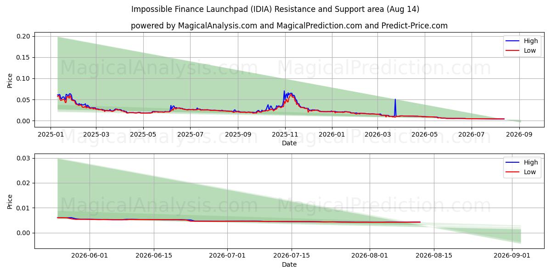Click the '2026-09' x-axis label of the top chart

point(519,134)
